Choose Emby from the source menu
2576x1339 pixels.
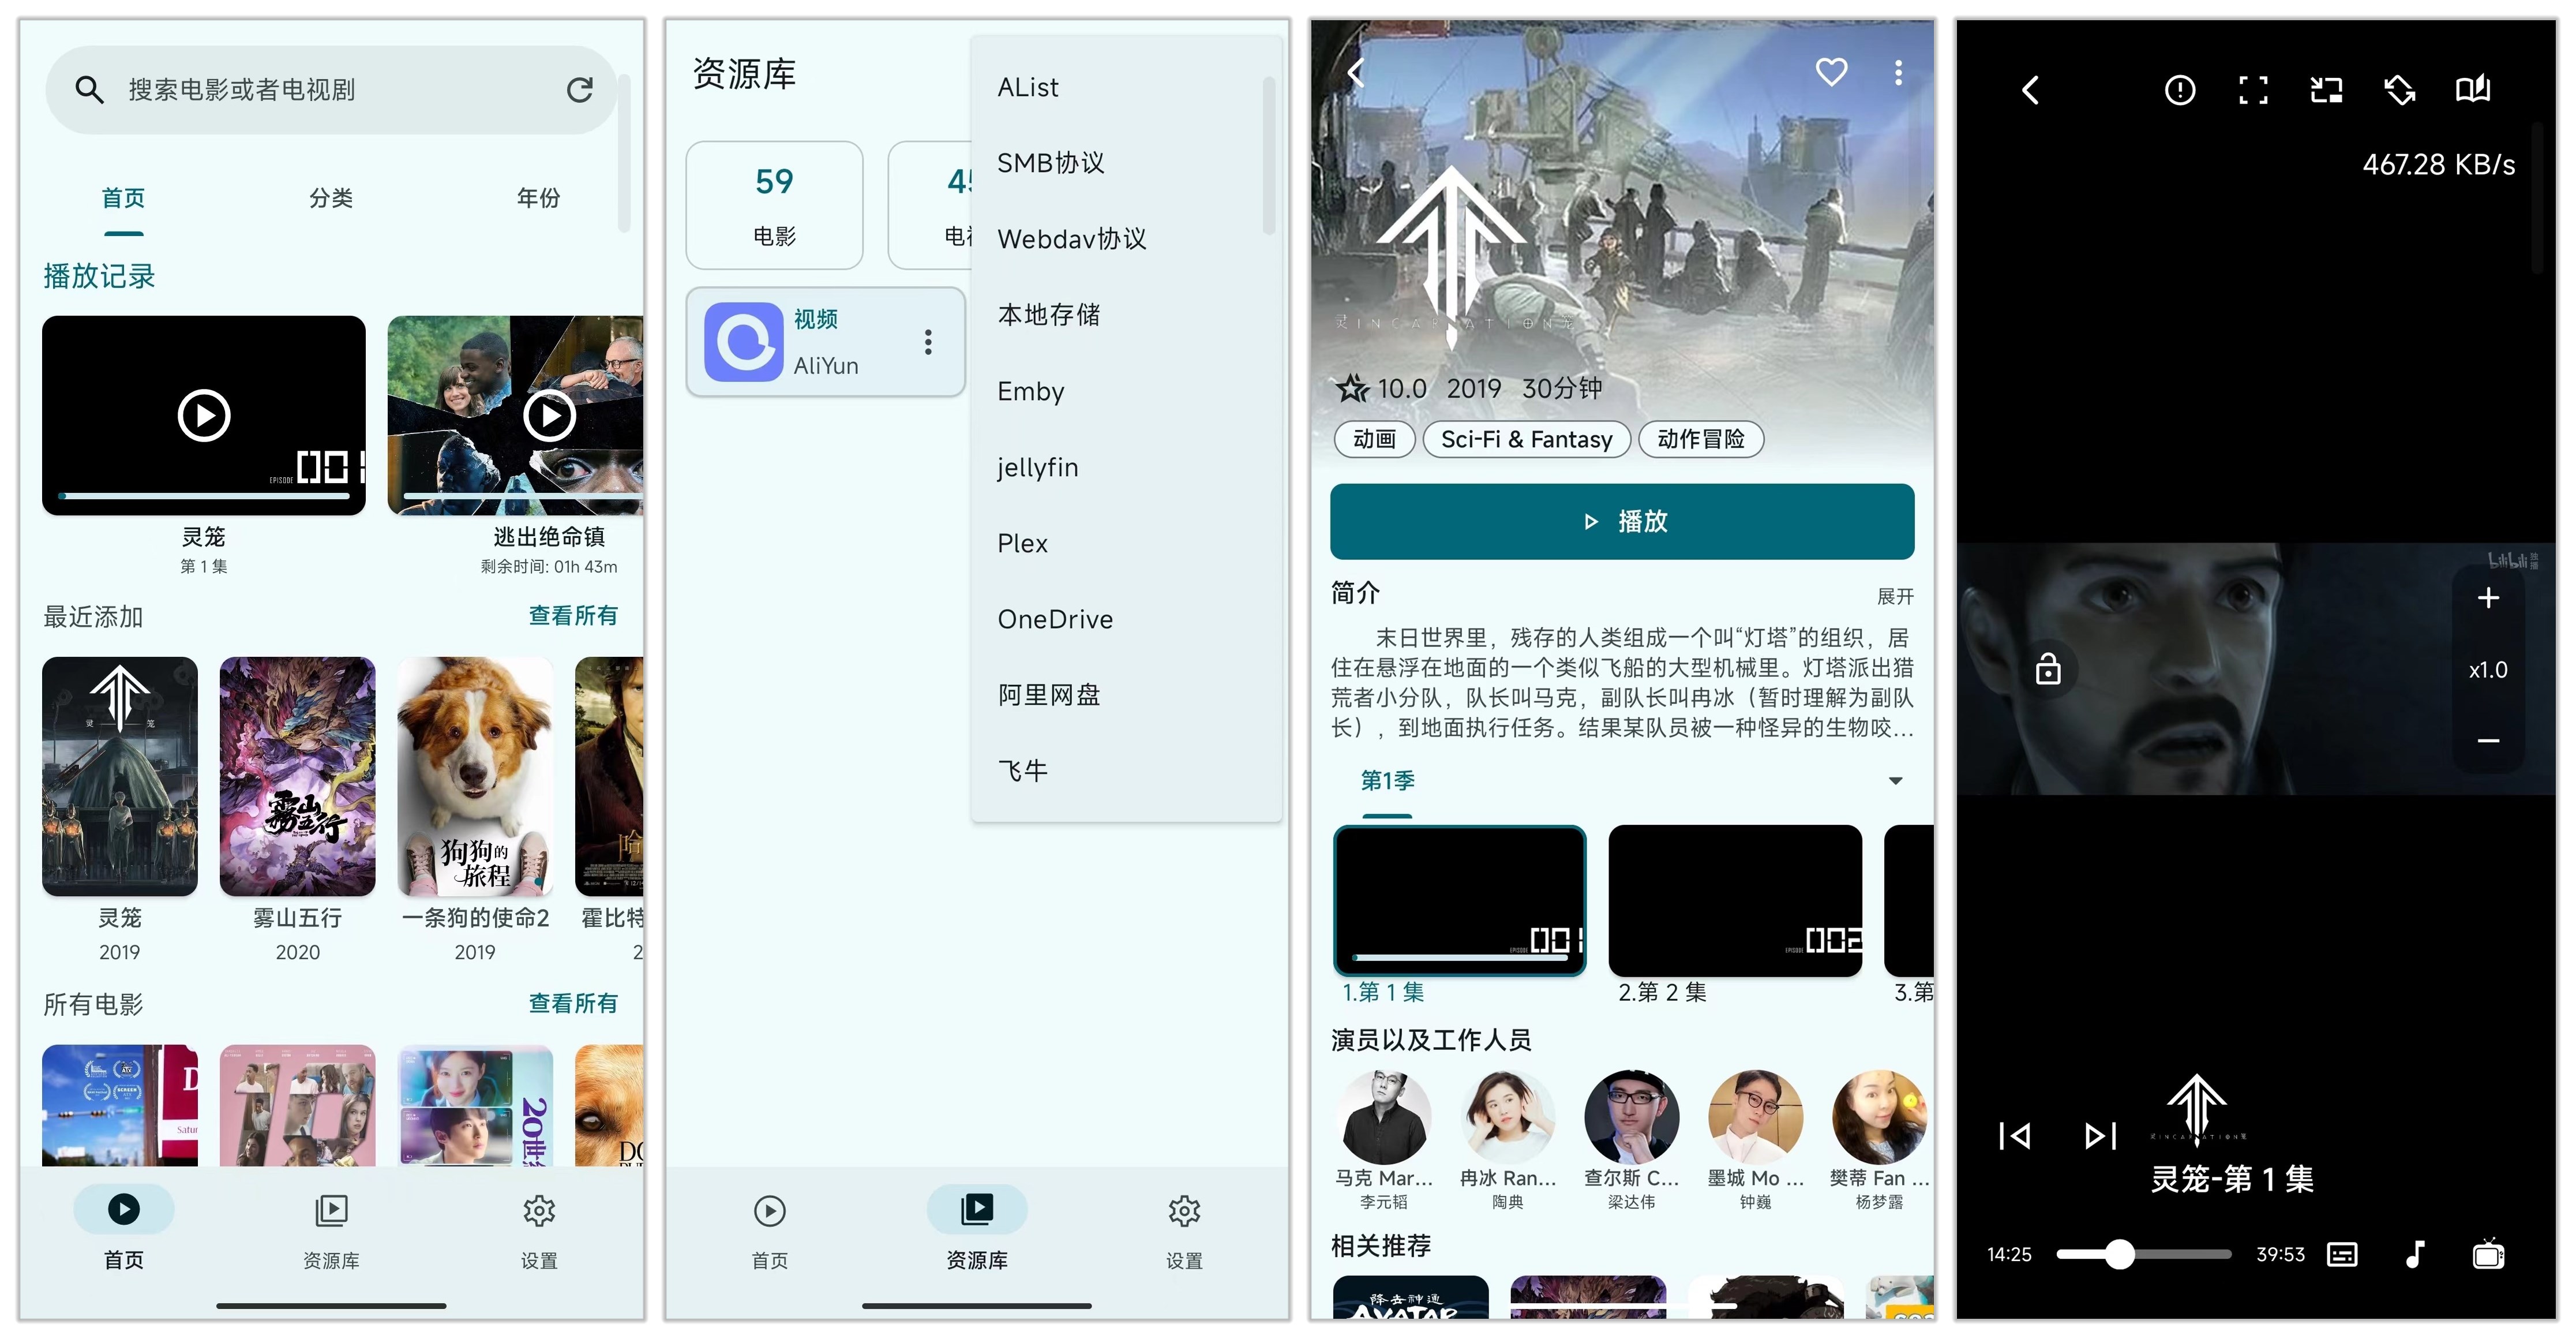coord(1126,391)
